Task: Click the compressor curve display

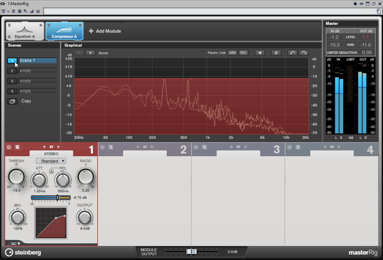Action: 51,223
